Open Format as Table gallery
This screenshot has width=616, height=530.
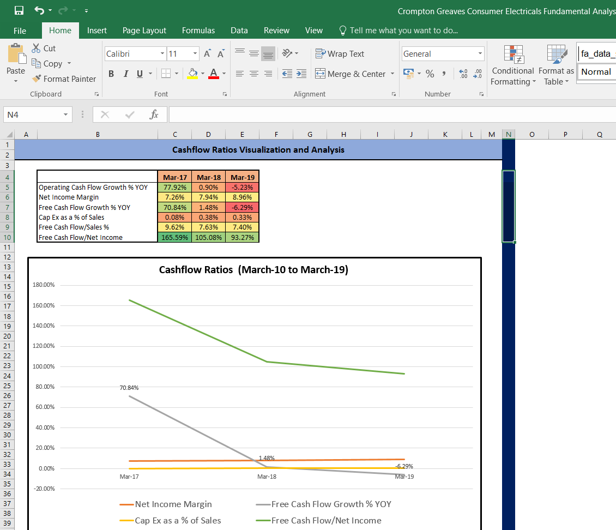(556, 65)
